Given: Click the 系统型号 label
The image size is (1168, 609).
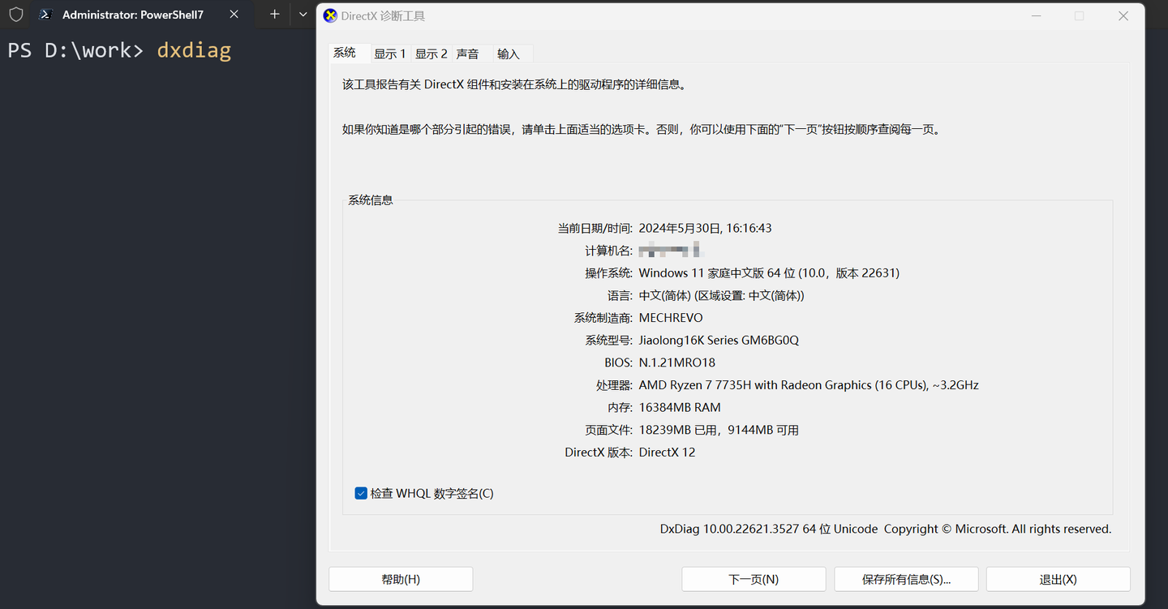Looking at the screenshot, I should pyautogui.click(x=608, y=341).
